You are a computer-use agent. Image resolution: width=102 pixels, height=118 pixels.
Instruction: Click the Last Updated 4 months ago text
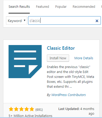76,111
